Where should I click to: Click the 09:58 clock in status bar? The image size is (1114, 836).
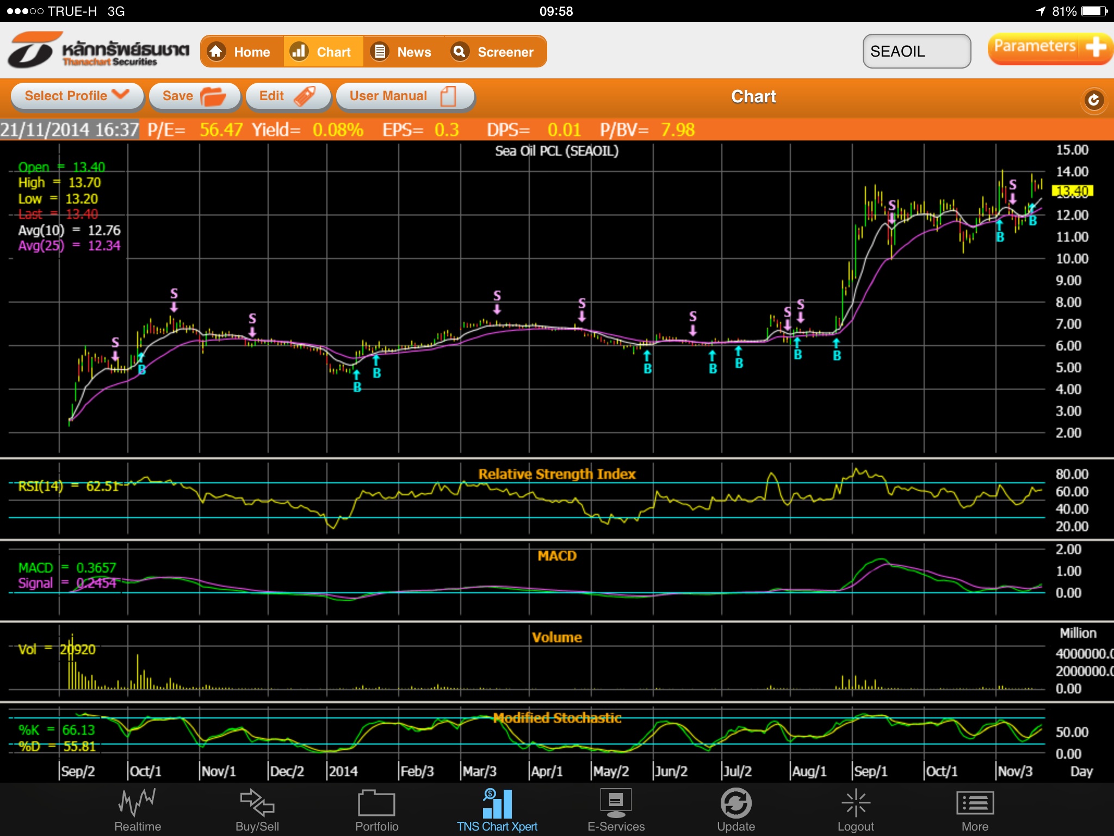tap(556, 11)
